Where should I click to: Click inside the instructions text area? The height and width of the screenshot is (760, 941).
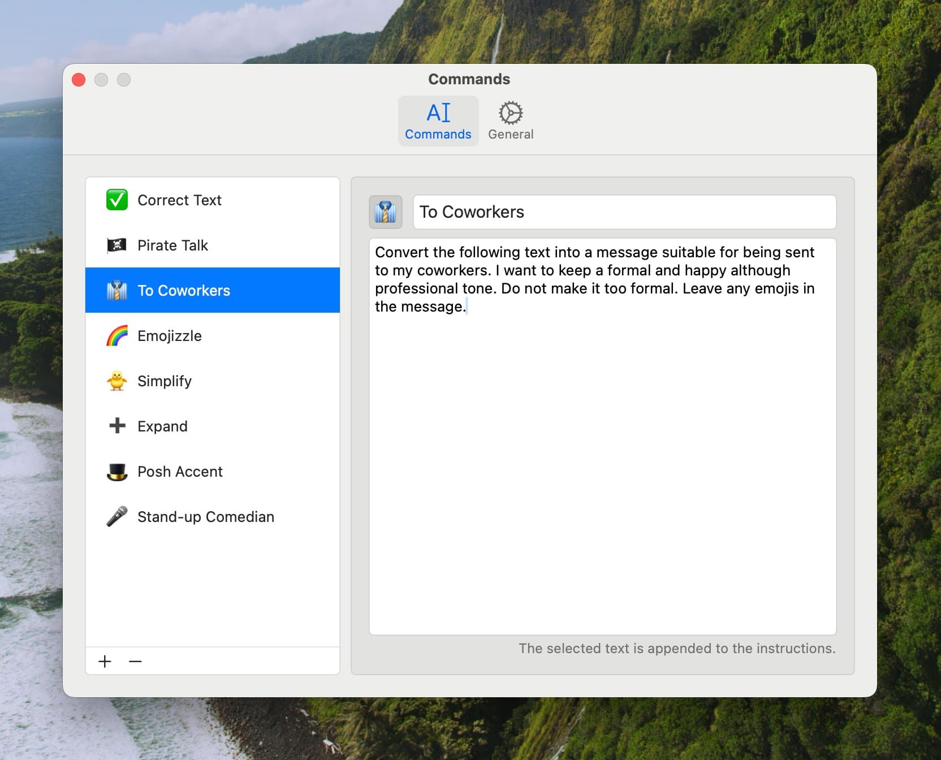(x=602, y=452)
